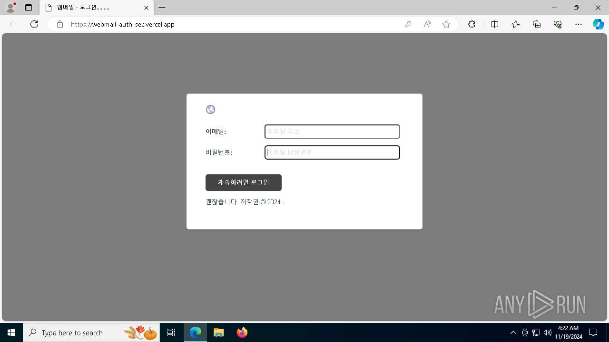Open the notification center icon
The height and width of the screenshot is (342, 609).
tap(593, 332)
